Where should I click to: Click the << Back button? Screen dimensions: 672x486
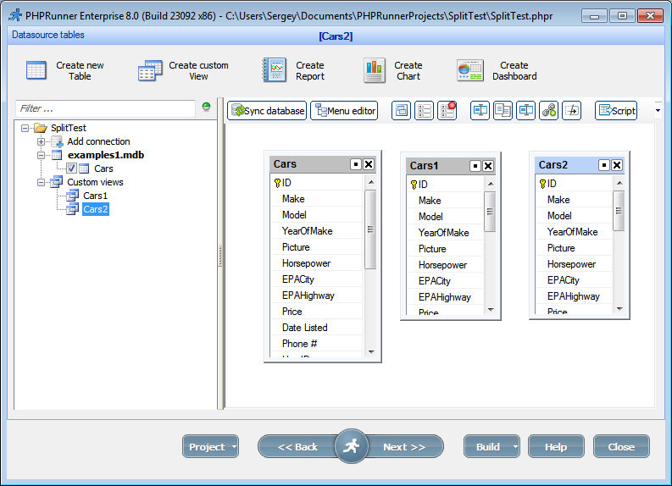pyautogui.click(x=297, y=447)
